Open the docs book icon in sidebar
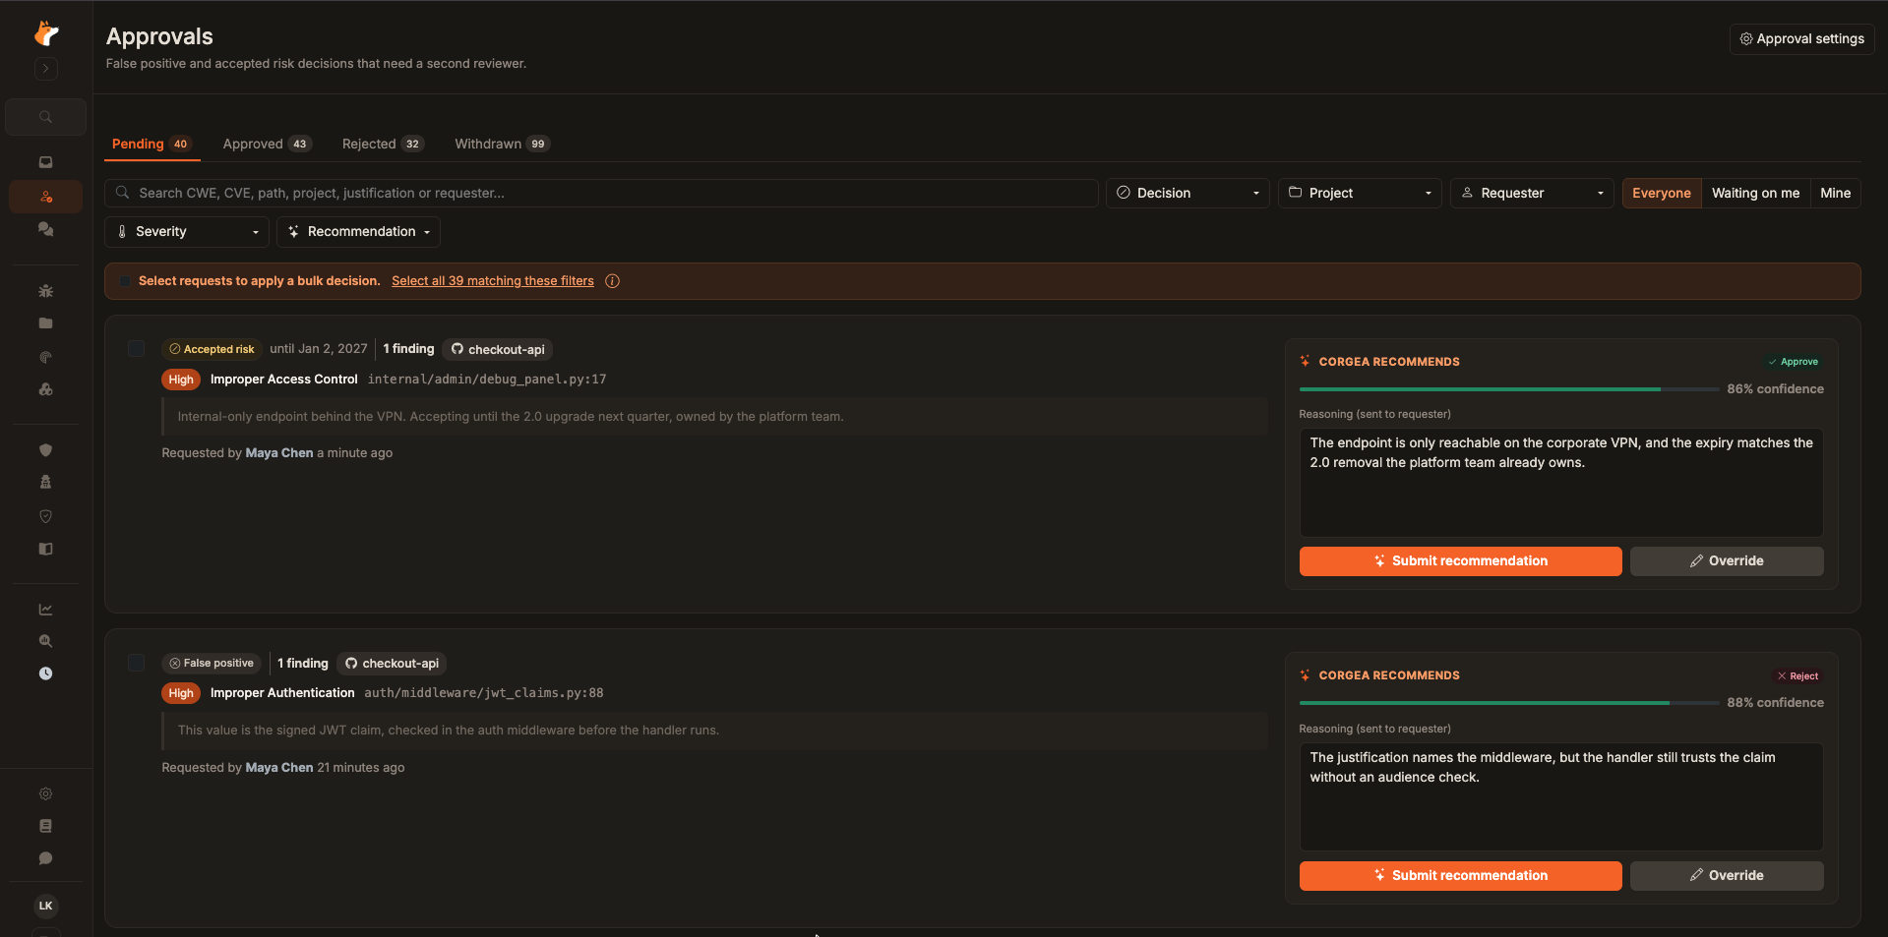Screen dimensions: 1888x937 [x=46, y=826]
